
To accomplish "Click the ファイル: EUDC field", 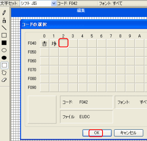I will [x=86, y=117].
